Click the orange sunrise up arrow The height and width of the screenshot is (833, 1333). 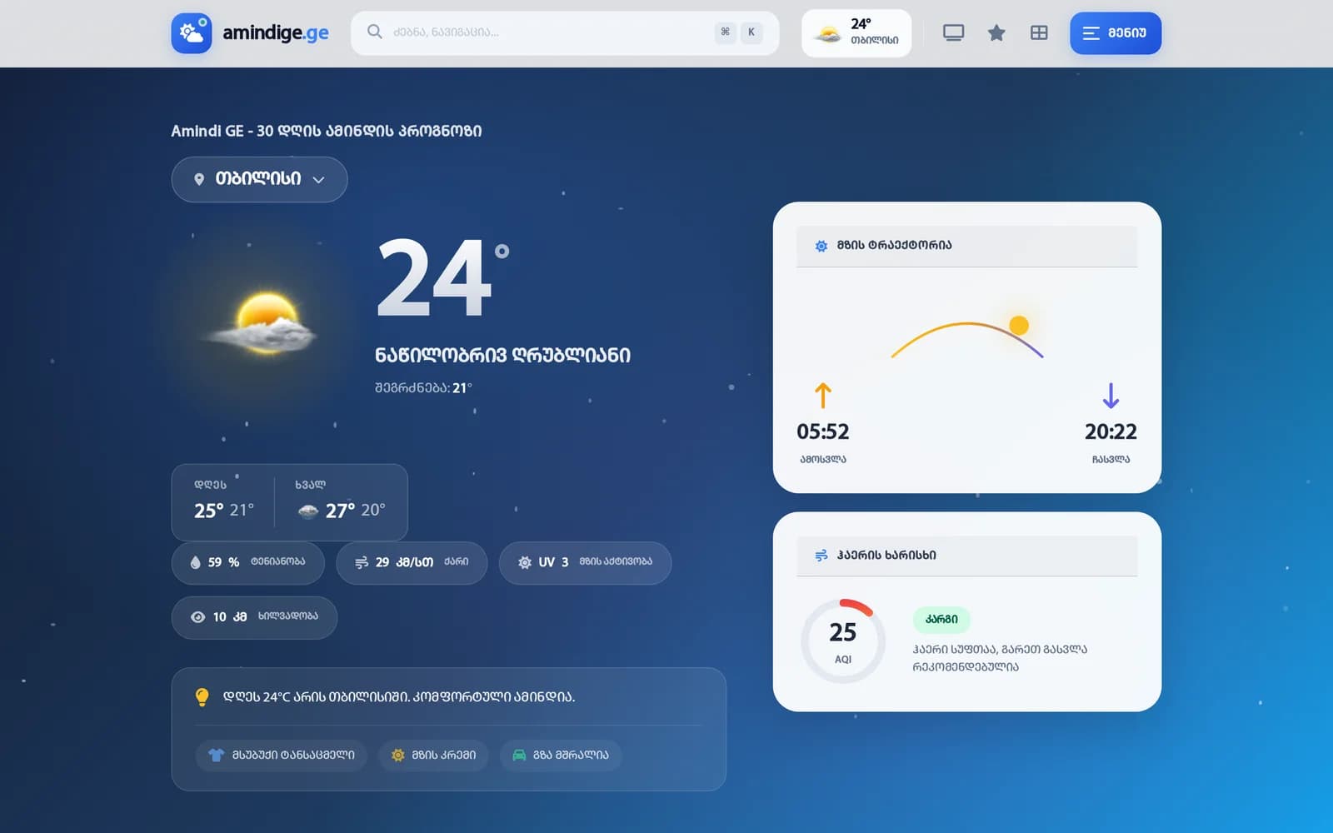pyautogui.click(x=823, y=396)
